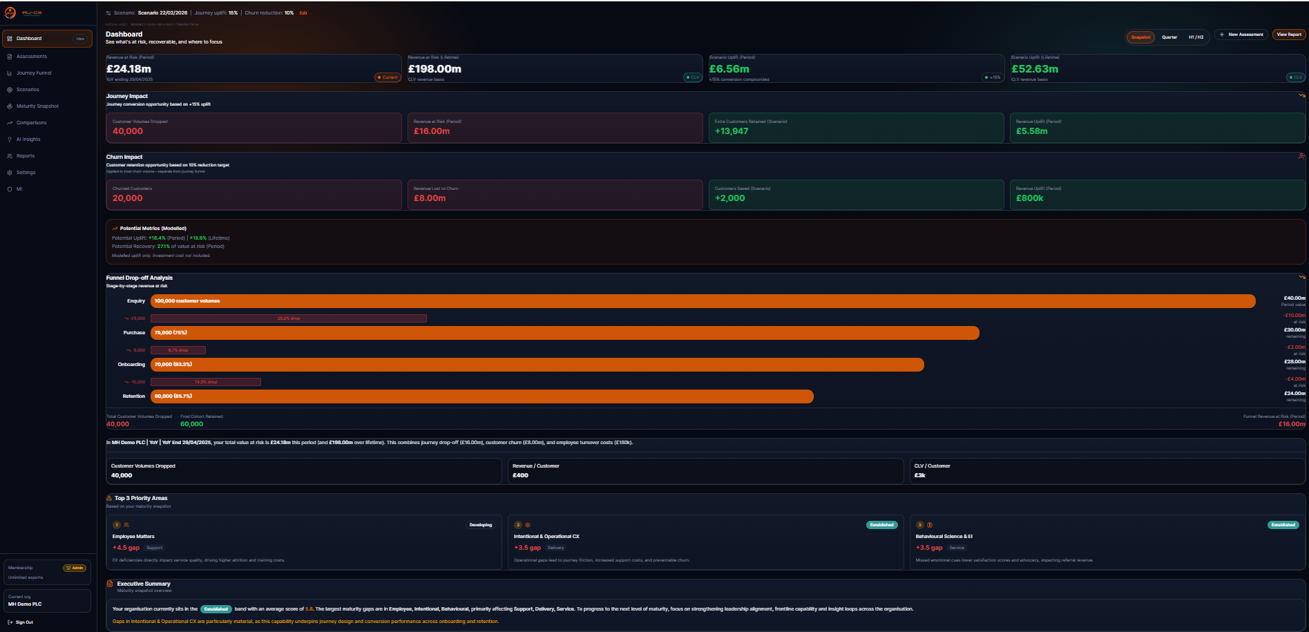
Task: Open Reports from the sidebar
Action: pos(26,155)
